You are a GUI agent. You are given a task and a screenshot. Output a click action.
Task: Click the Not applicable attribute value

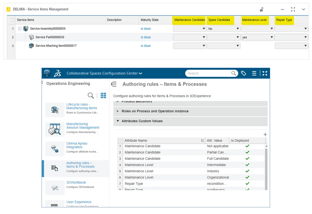pos(218,146)
